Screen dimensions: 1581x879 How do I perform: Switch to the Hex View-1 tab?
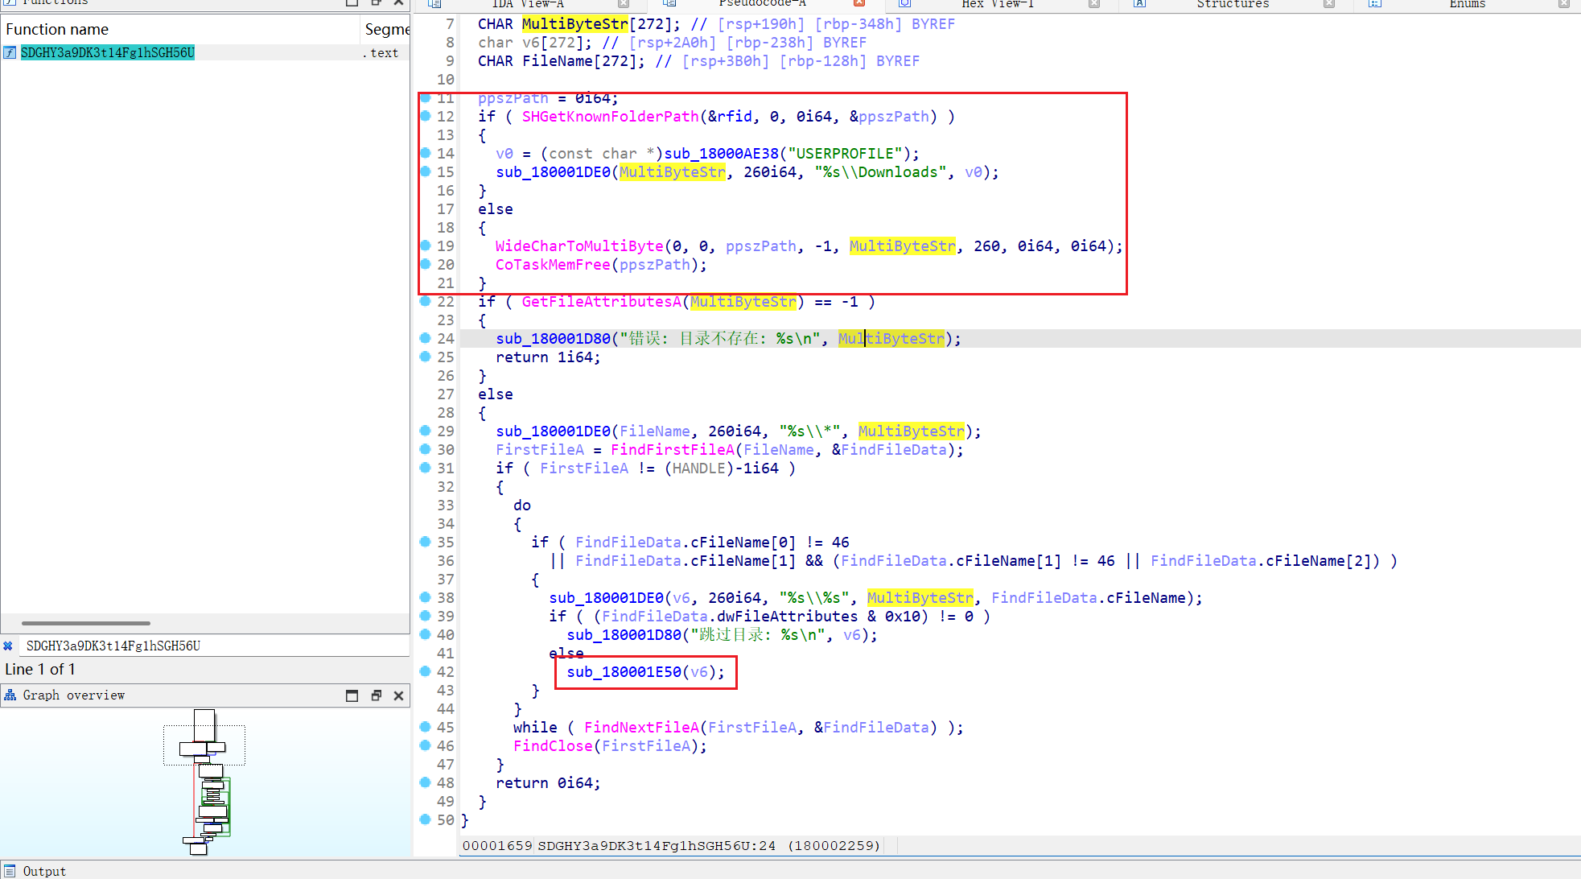click(x=998, y=4)
